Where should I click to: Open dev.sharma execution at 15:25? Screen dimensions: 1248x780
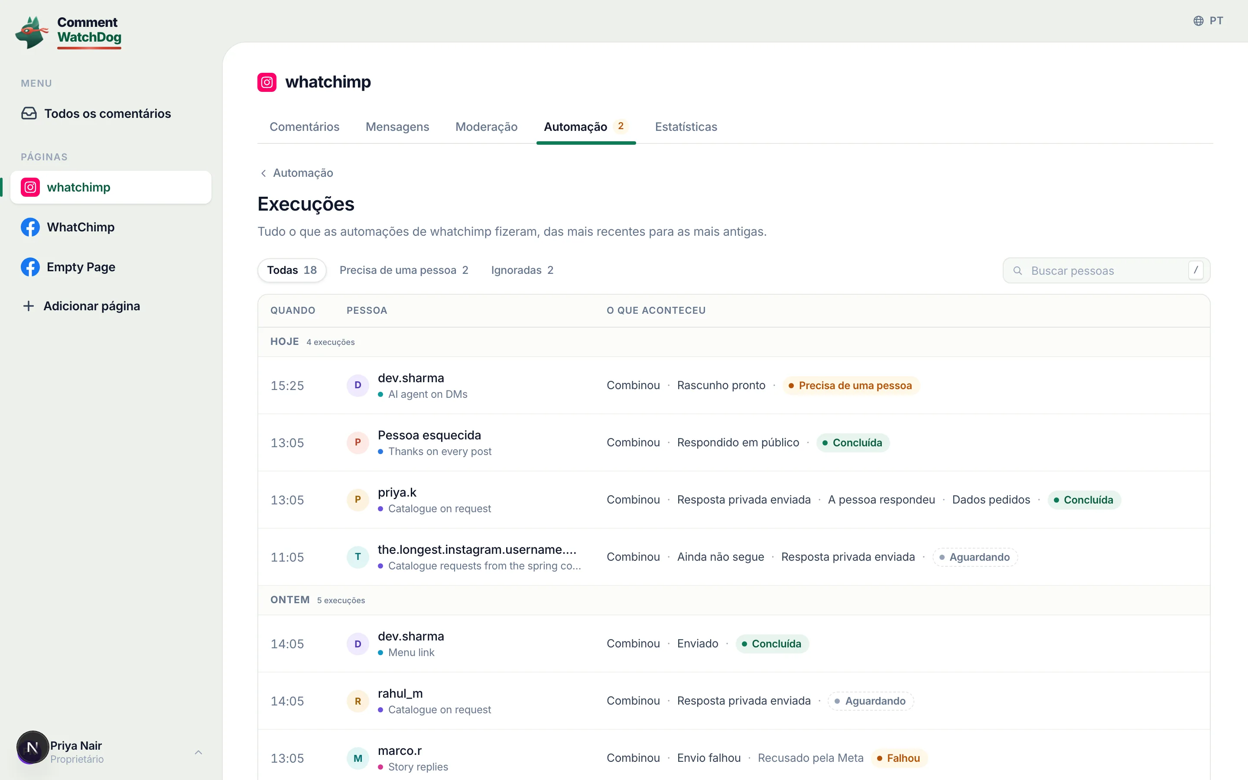(734, 385)
